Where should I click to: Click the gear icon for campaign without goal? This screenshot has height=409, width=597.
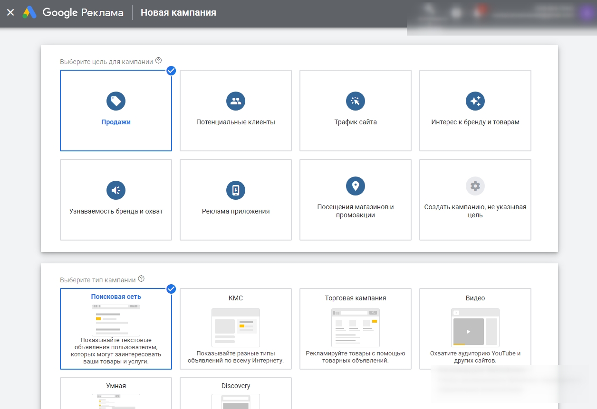475,186
